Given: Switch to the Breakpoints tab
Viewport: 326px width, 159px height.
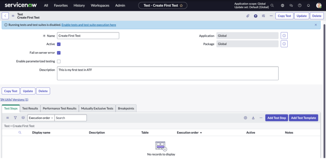Looking at the screenshot, I should [126, 109].
